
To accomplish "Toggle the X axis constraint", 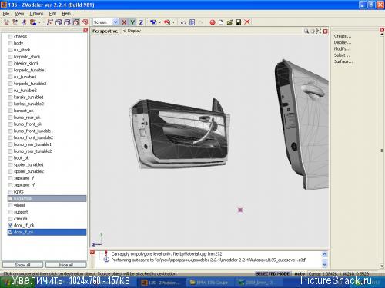I will [x=124, y=22].
